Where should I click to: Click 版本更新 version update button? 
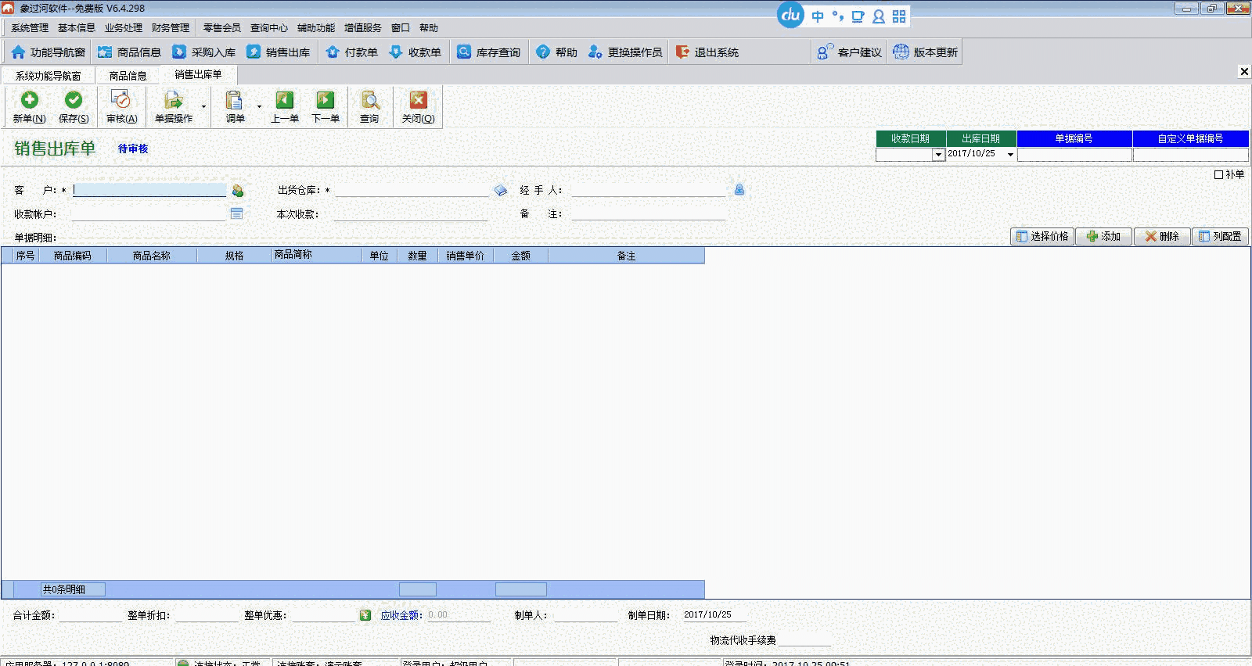(x=926, y=52)
